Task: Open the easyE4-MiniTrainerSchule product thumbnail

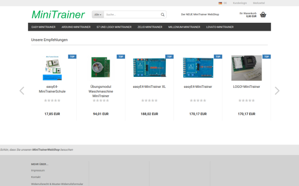Action: click(x=52, y=68)
